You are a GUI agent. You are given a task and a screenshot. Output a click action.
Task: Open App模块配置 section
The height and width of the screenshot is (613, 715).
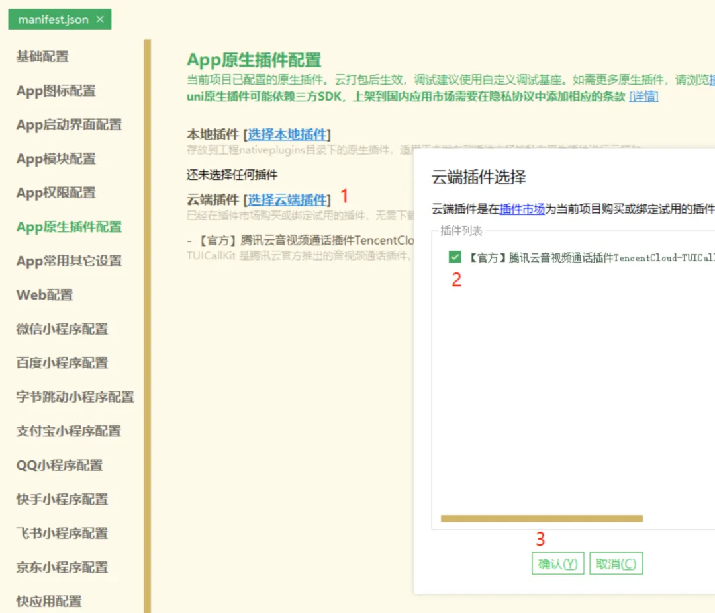point(56,159)
